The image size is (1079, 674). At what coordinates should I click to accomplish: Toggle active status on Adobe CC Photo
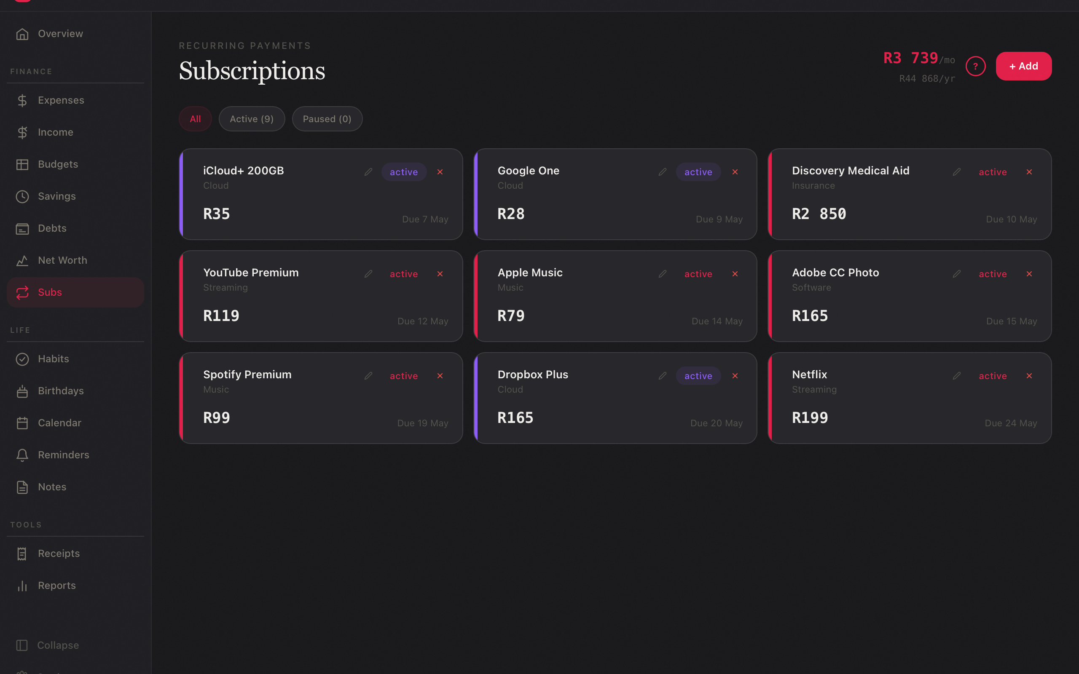[x=993, y=274]
